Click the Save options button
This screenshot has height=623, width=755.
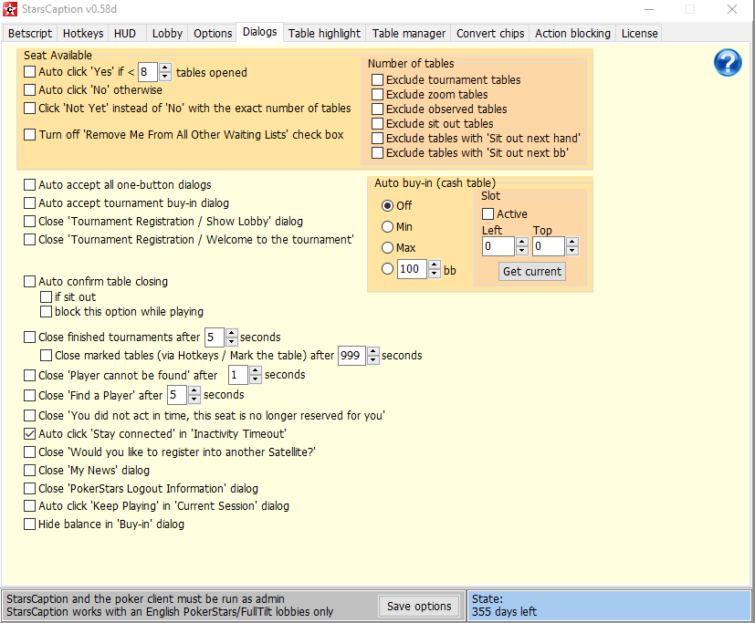pyautogui.click(x=419, y=607)
